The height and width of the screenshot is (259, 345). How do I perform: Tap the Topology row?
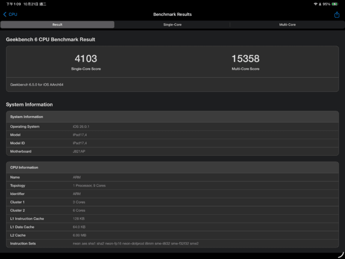coord(172,185)
